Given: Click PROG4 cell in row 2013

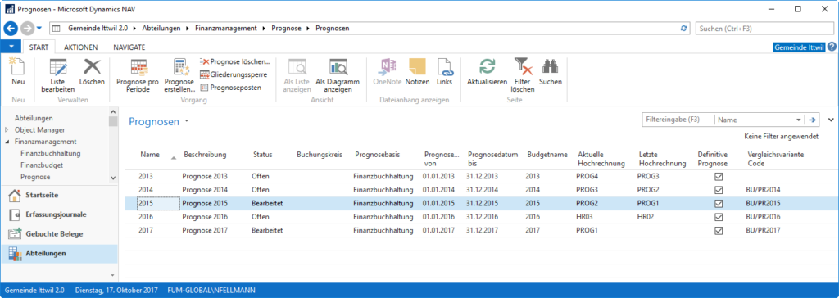Looking at the screenshot, I should [x=587, y=176].
